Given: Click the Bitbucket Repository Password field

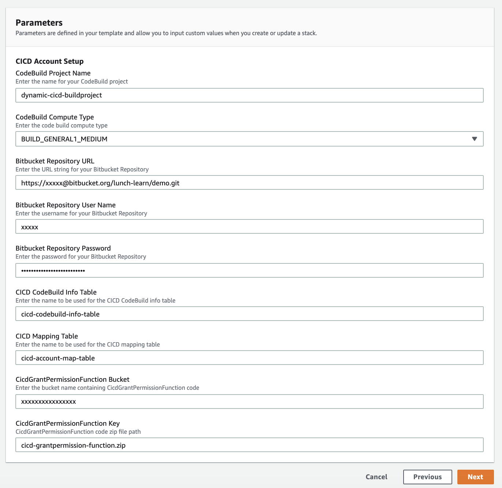Looking at the screenshot, I should pyautogui.click(x=249, y=270).
